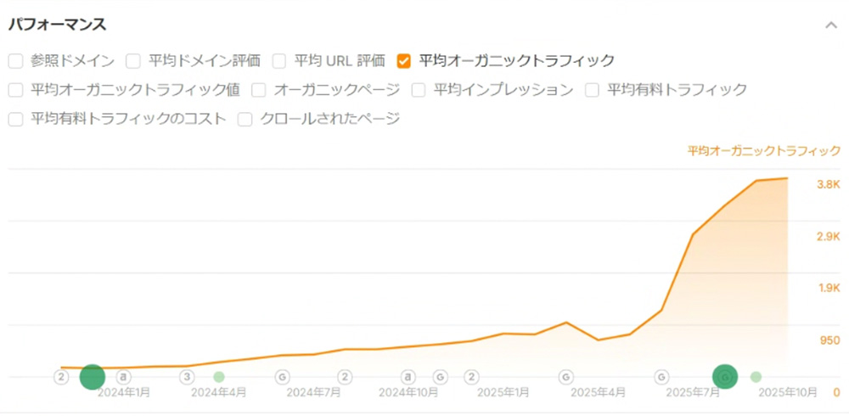Viewport: 849px width, 416px height.
Task: Click the orange 平均オーガニックトラフィック axis label
Action: pyautogui.click(x=763, y=151)
